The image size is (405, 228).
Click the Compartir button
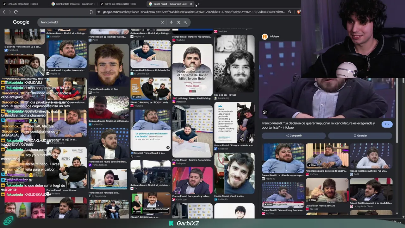click(x=294, y=136)
